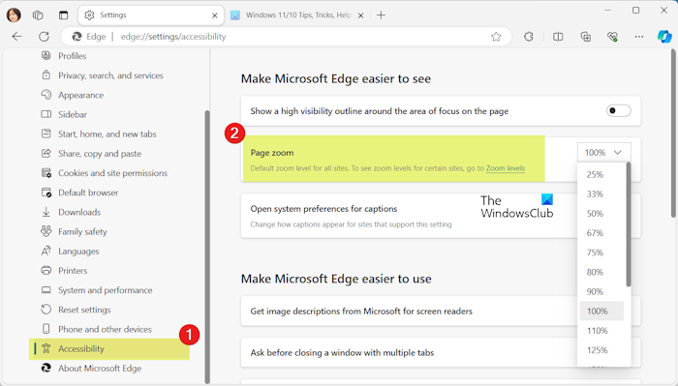The image size is (678, 386).
Task: Open the profile avatar menu
Action: tap(14, 15)
